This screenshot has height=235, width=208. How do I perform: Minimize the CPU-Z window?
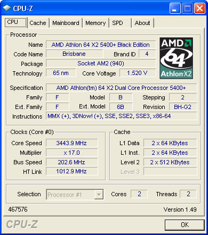tap(175, 8)
